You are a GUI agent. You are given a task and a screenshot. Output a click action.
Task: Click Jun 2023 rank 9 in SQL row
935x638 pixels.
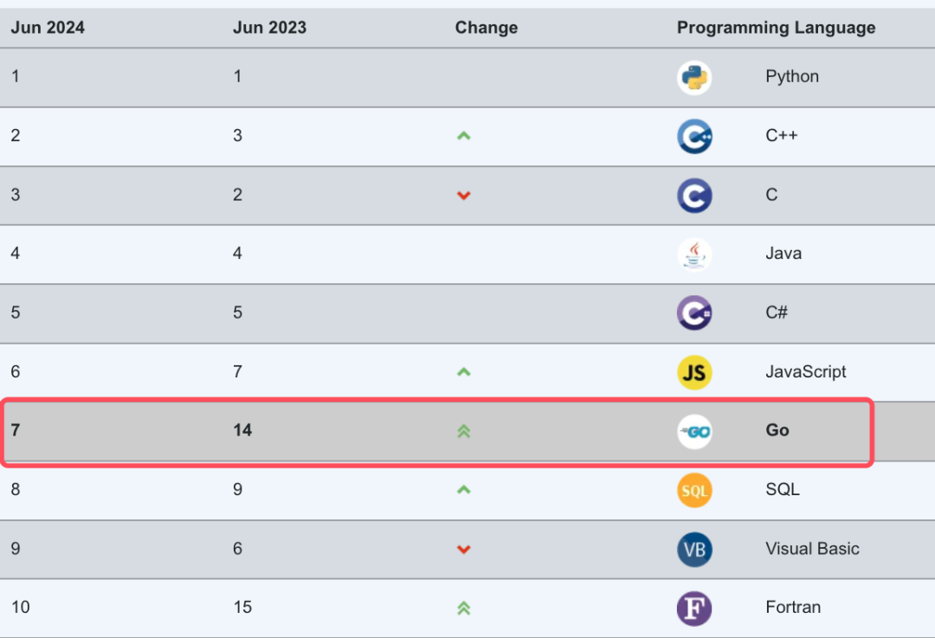(x=237, y=489)
